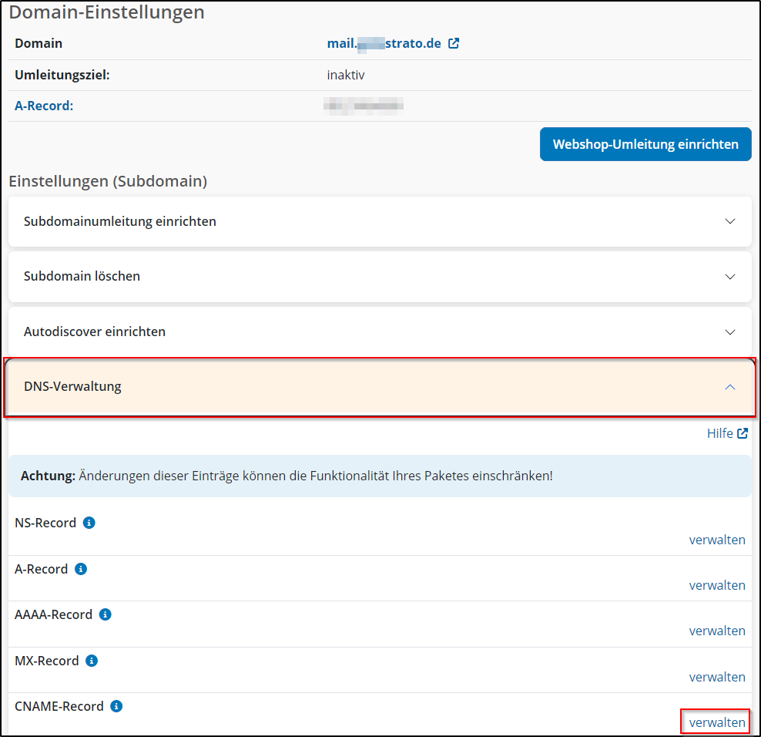Click the 'NS-Record' label text
The width and height of the screenshot is (761, 737).
coord(45,523)
